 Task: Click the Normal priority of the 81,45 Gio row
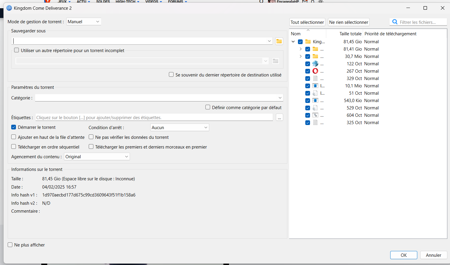[x=371, y=42]
